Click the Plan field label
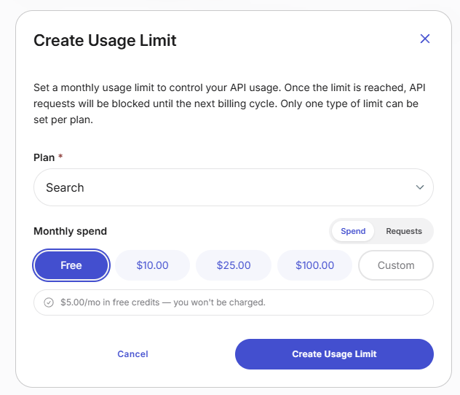The image size is (460, 395). tap(44, 157)
